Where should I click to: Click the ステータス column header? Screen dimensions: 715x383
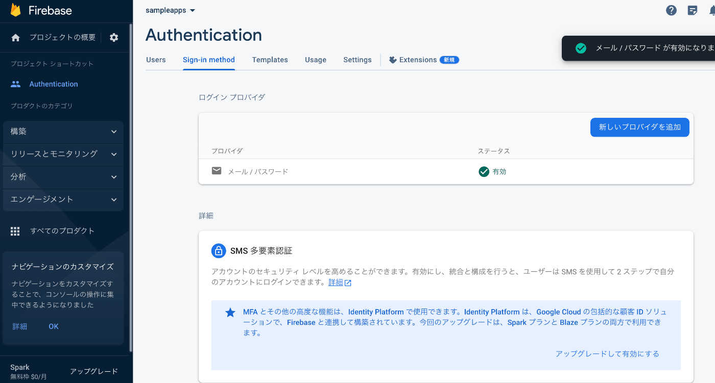coord(494,151)
